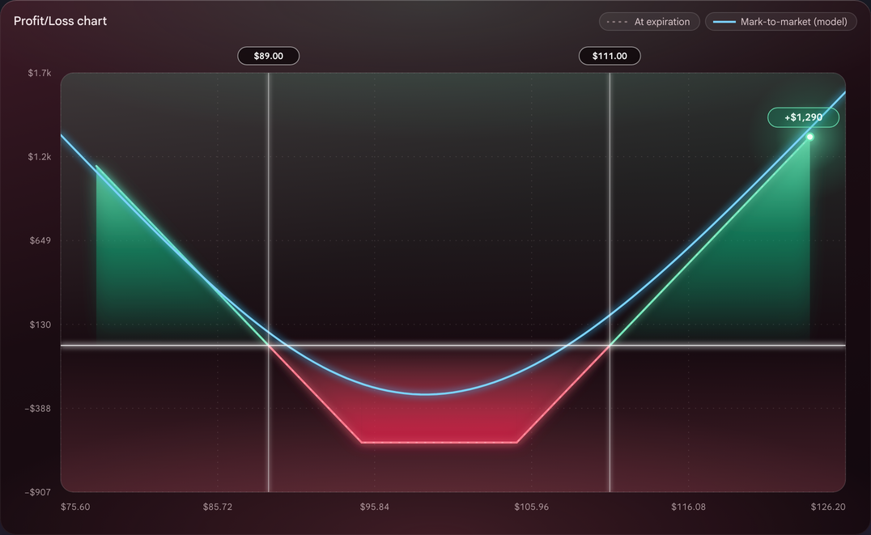Click the –$388 y-axis label
The width and height of the screenshot is (871, 535).
[38, 409]
